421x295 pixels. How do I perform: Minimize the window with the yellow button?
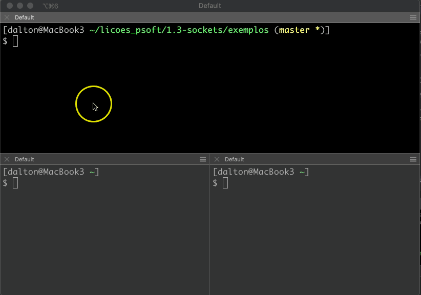click(20, 6)
